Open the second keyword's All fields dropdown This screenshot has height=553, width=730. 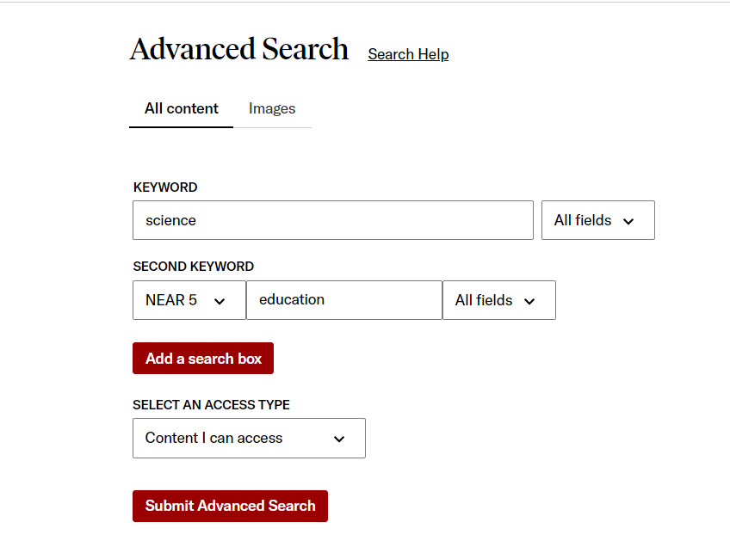click(499, 300)
